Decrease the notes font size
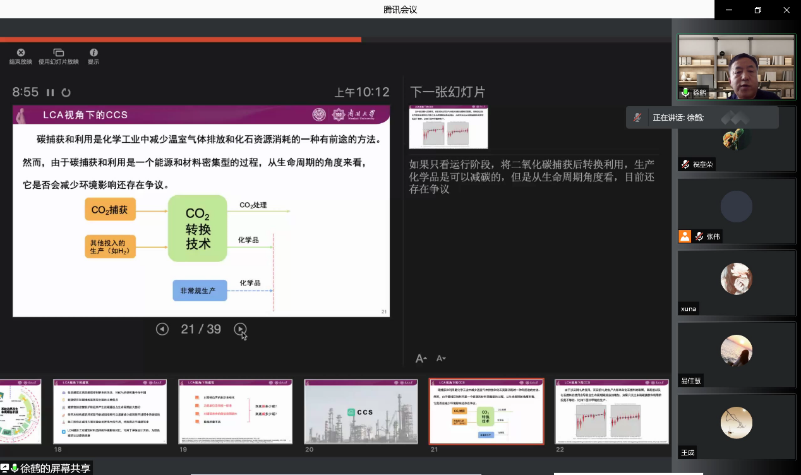 coord(441,359)
